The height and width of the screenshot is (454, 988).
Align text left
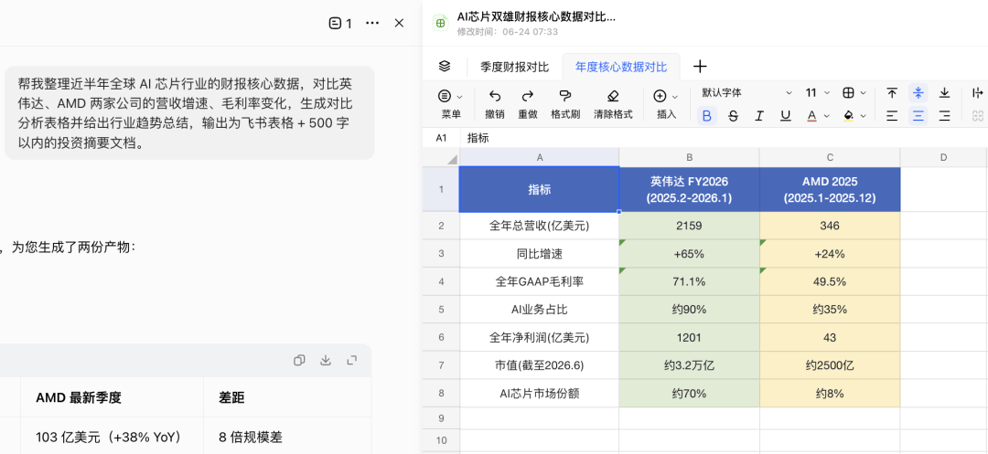point(892,116)
